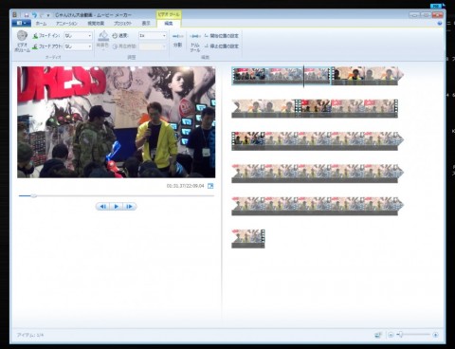
Task: Switch to the Animation (アニメーション) tab
Action: pos(66,24)
